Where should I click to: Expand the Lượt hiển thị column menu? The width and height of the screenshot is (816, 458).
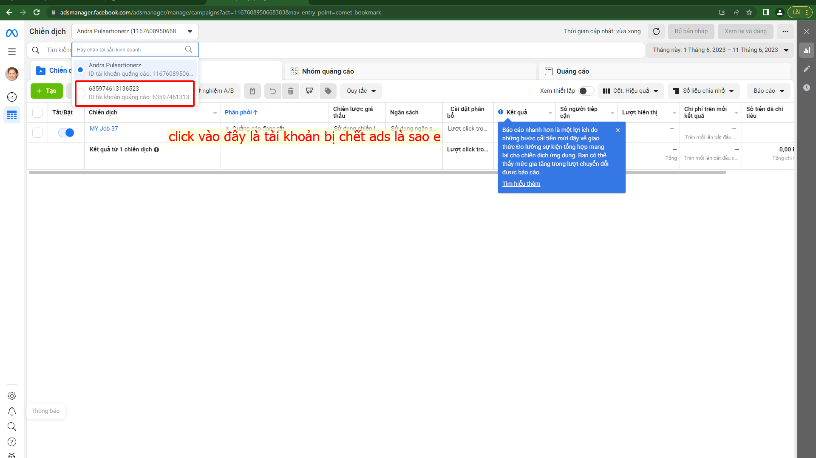[674, 113]
